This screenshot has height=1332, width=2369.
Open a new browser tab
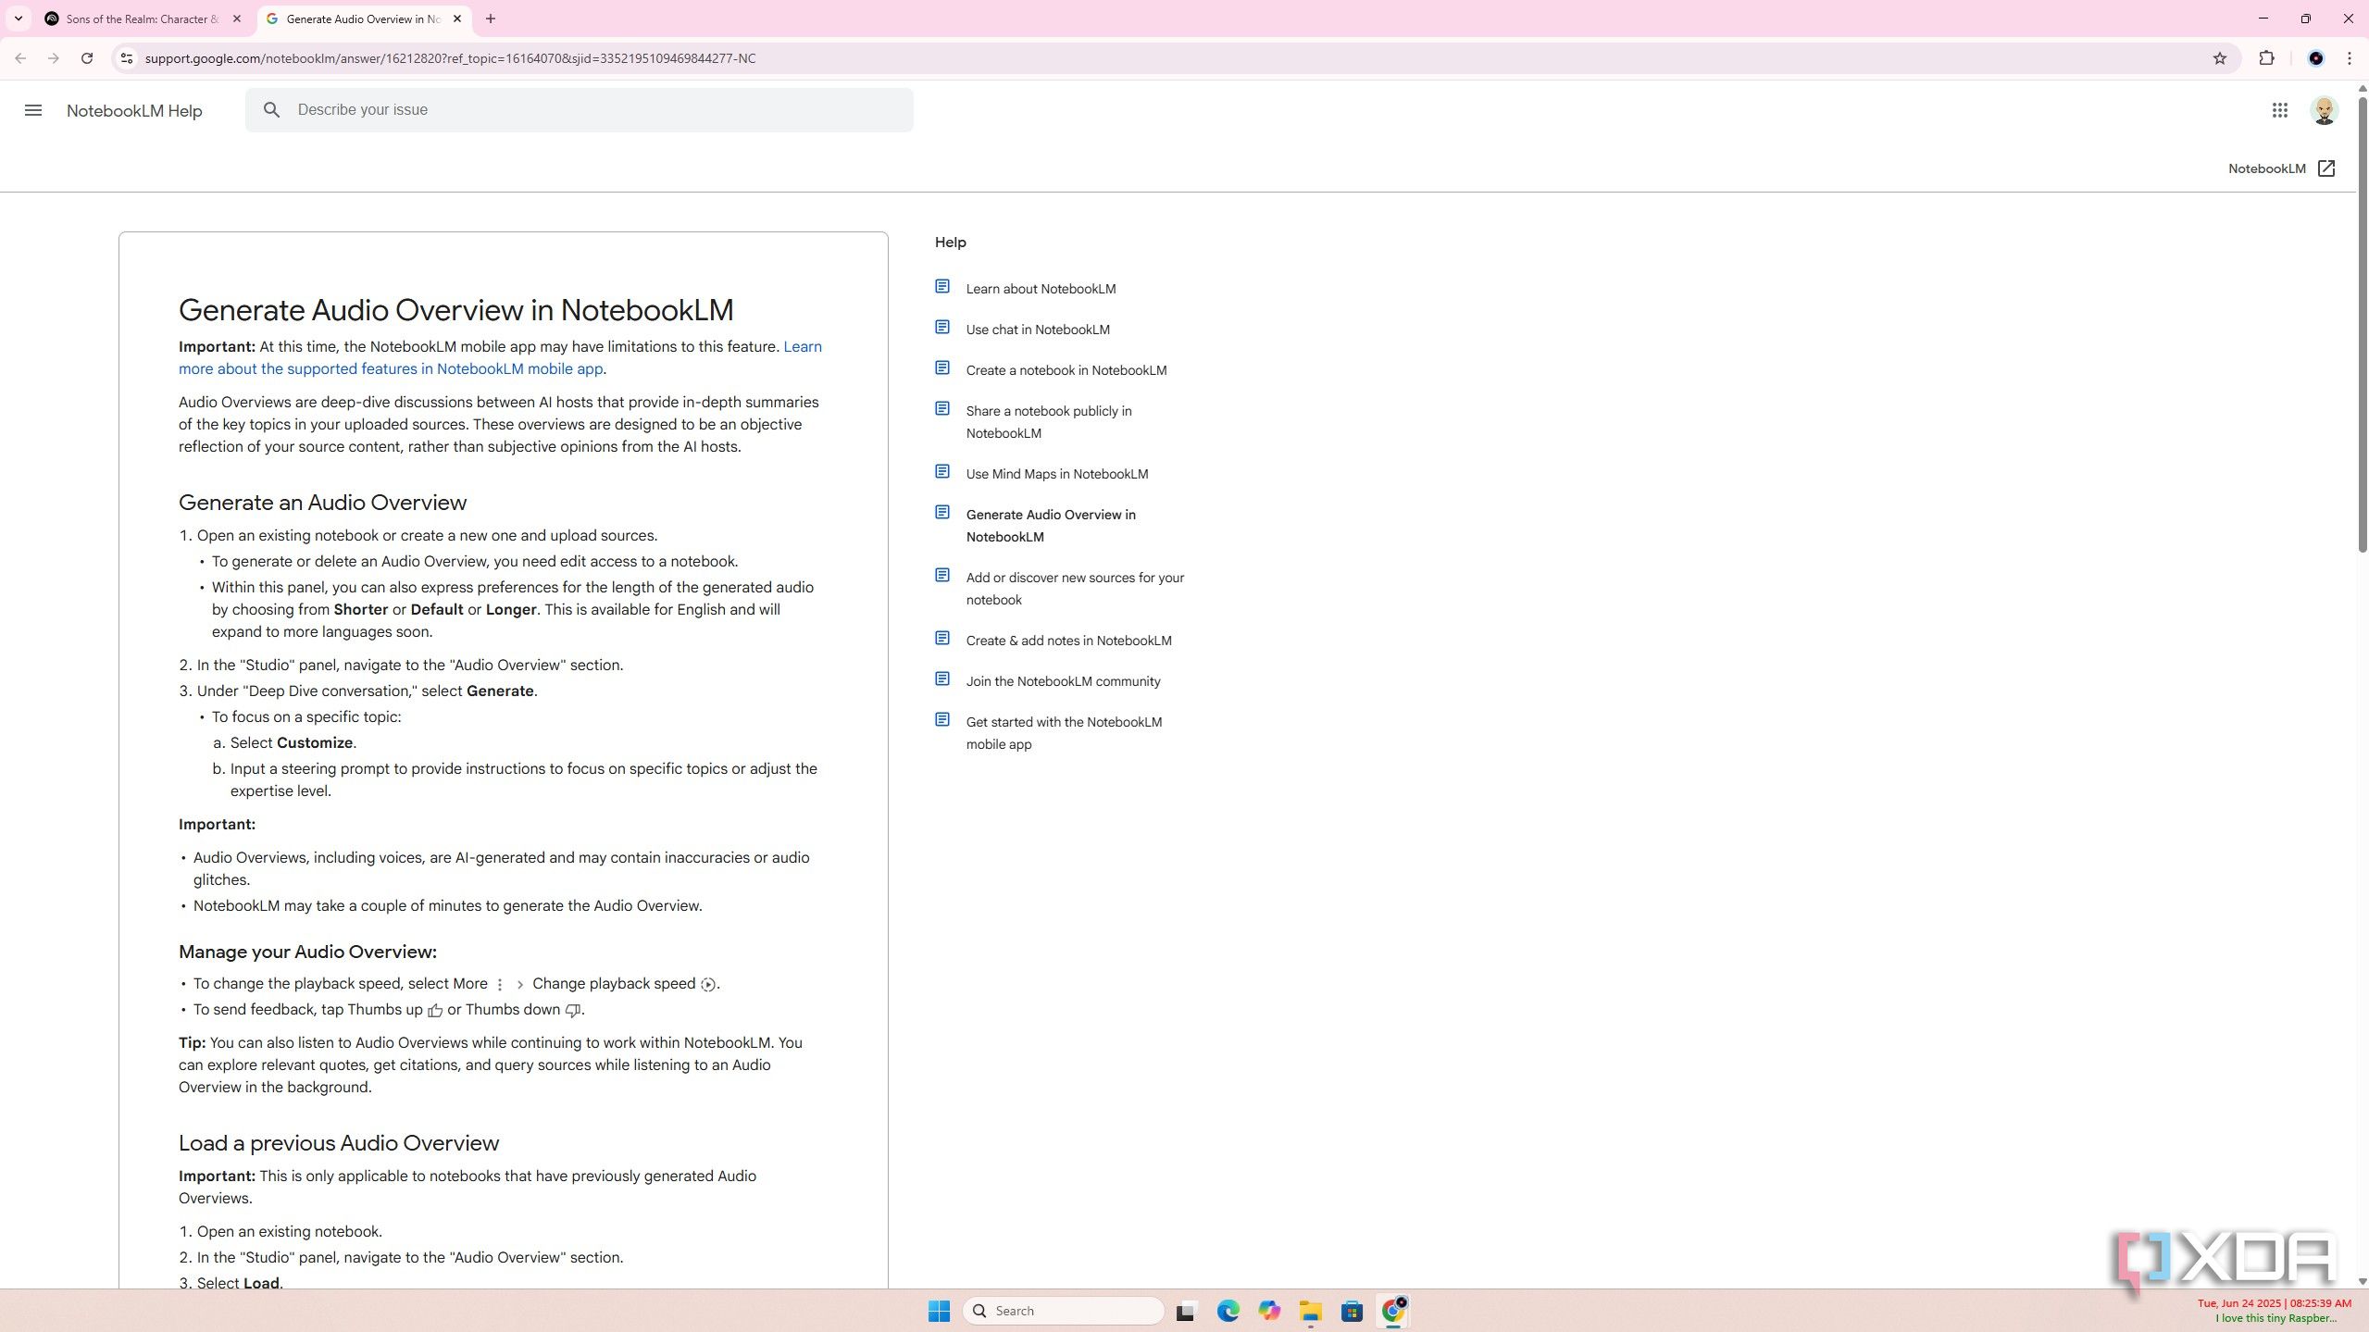coord(491,19)
